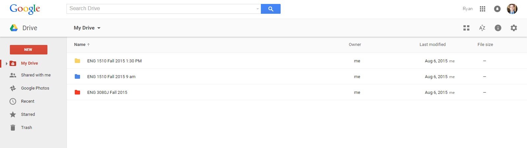This screenshot has height=148, width=527.
Task: Switch to grid view layout
Action: (466, 28)
